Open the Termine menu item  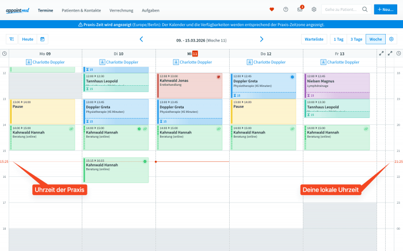pos(45,10)
